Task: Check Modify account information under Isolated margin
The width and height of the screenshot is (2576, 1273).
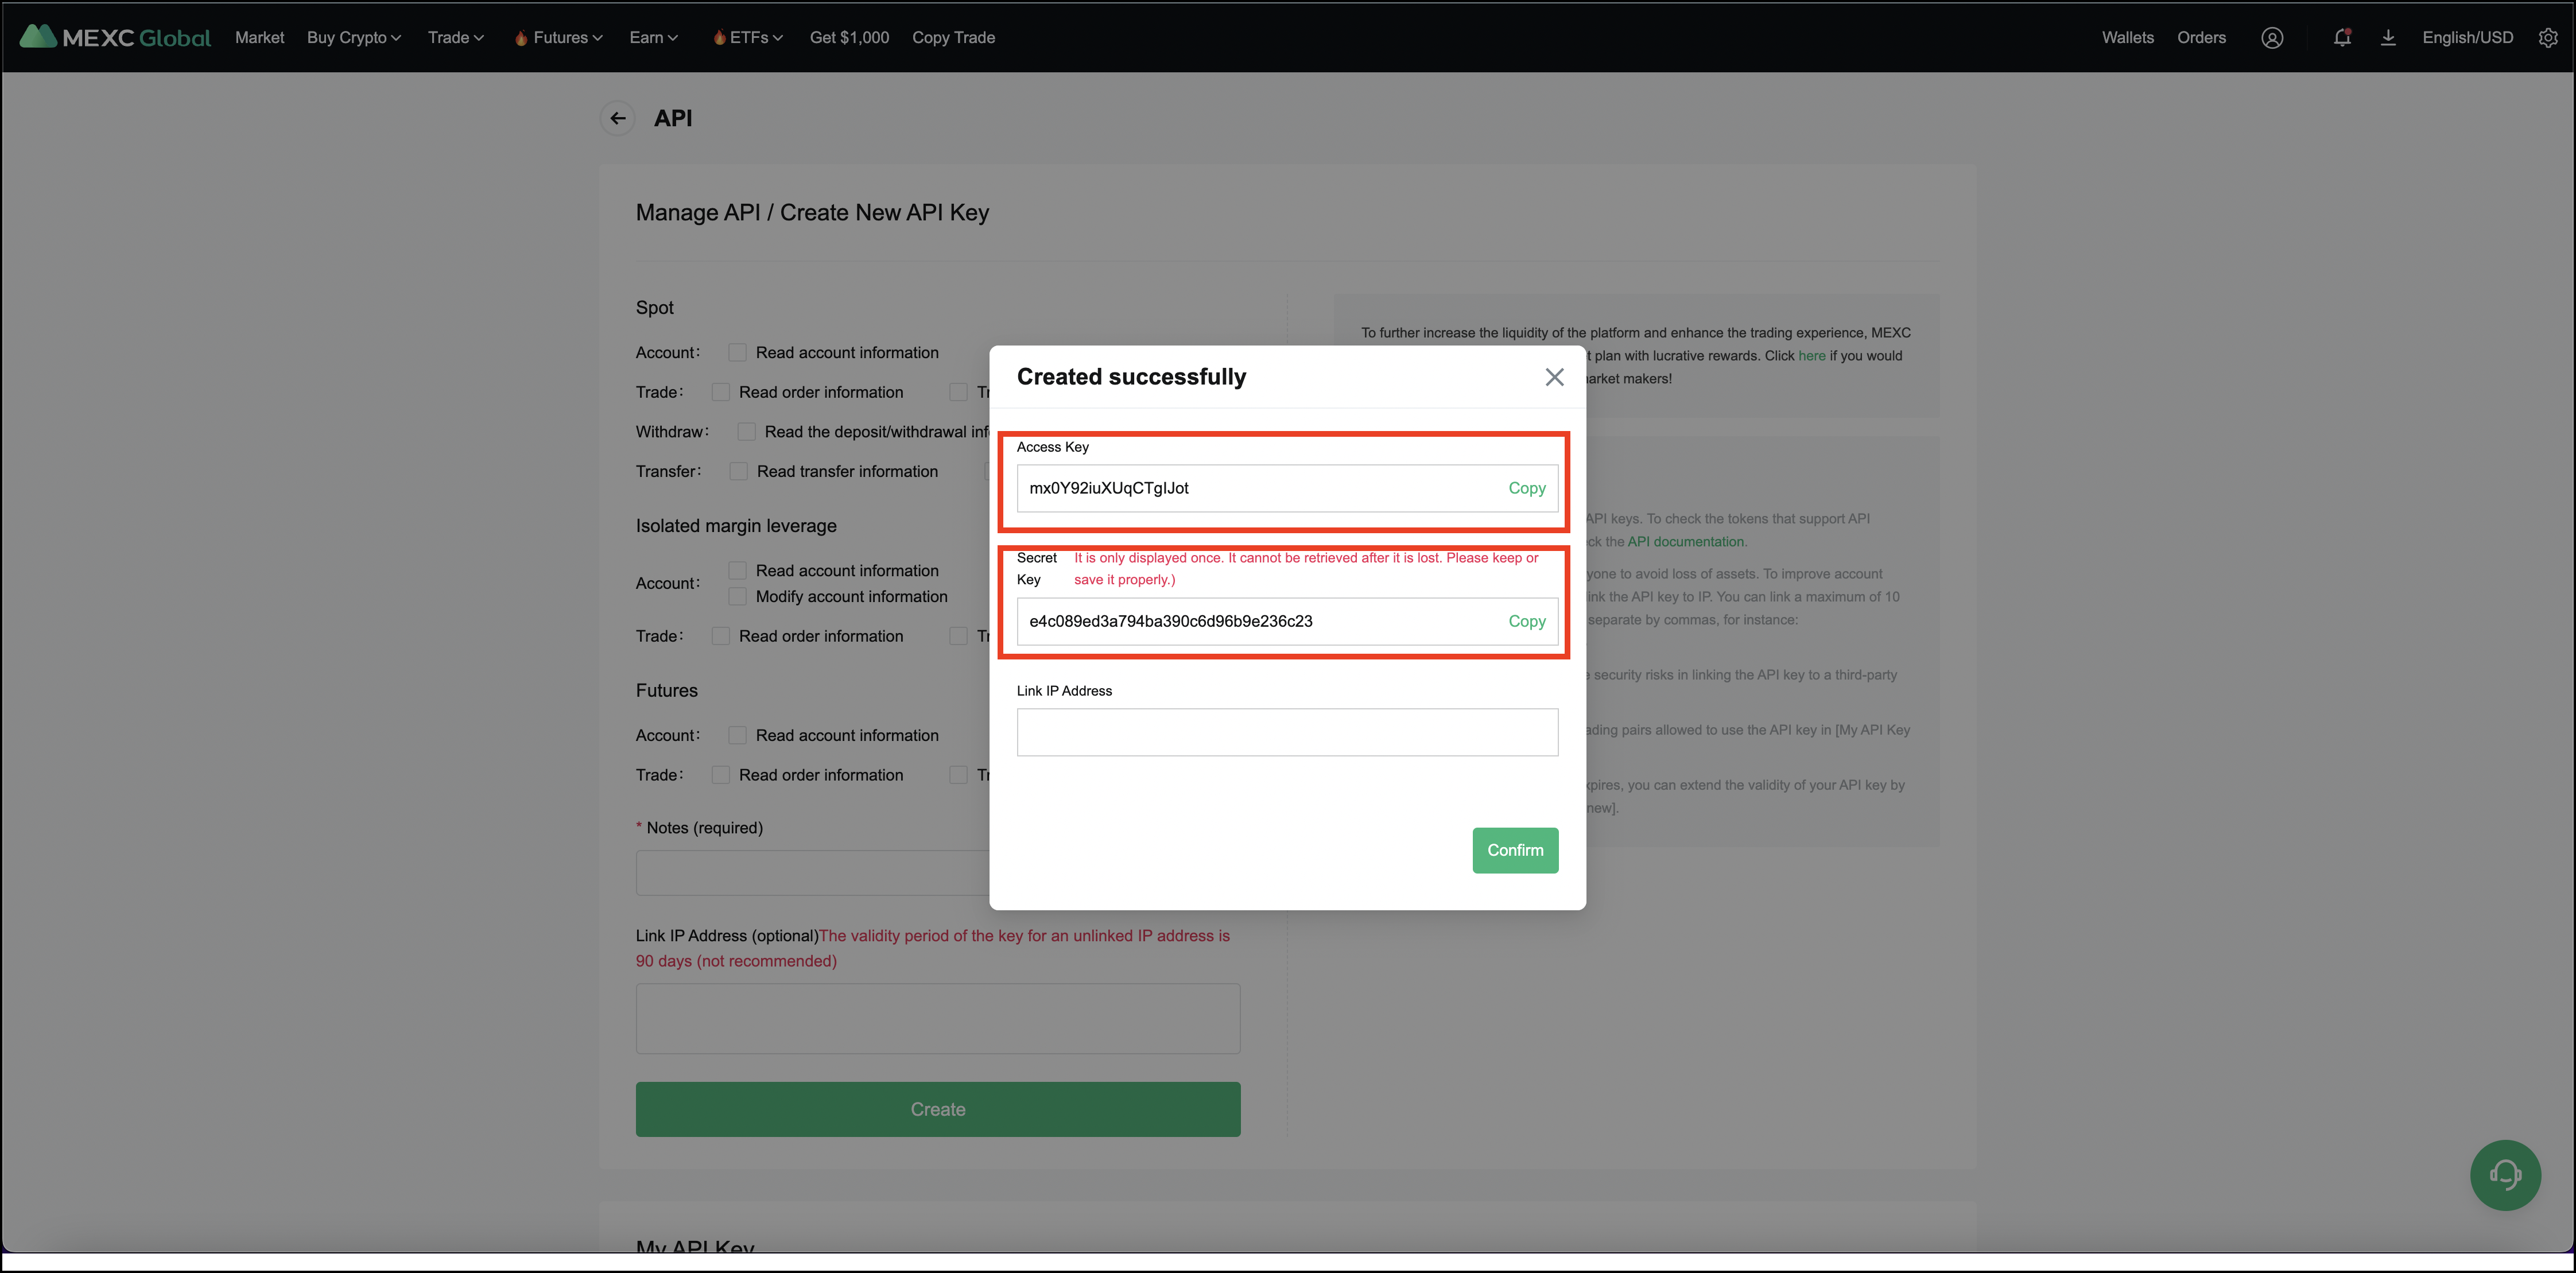Action: [x=738, y=597]
